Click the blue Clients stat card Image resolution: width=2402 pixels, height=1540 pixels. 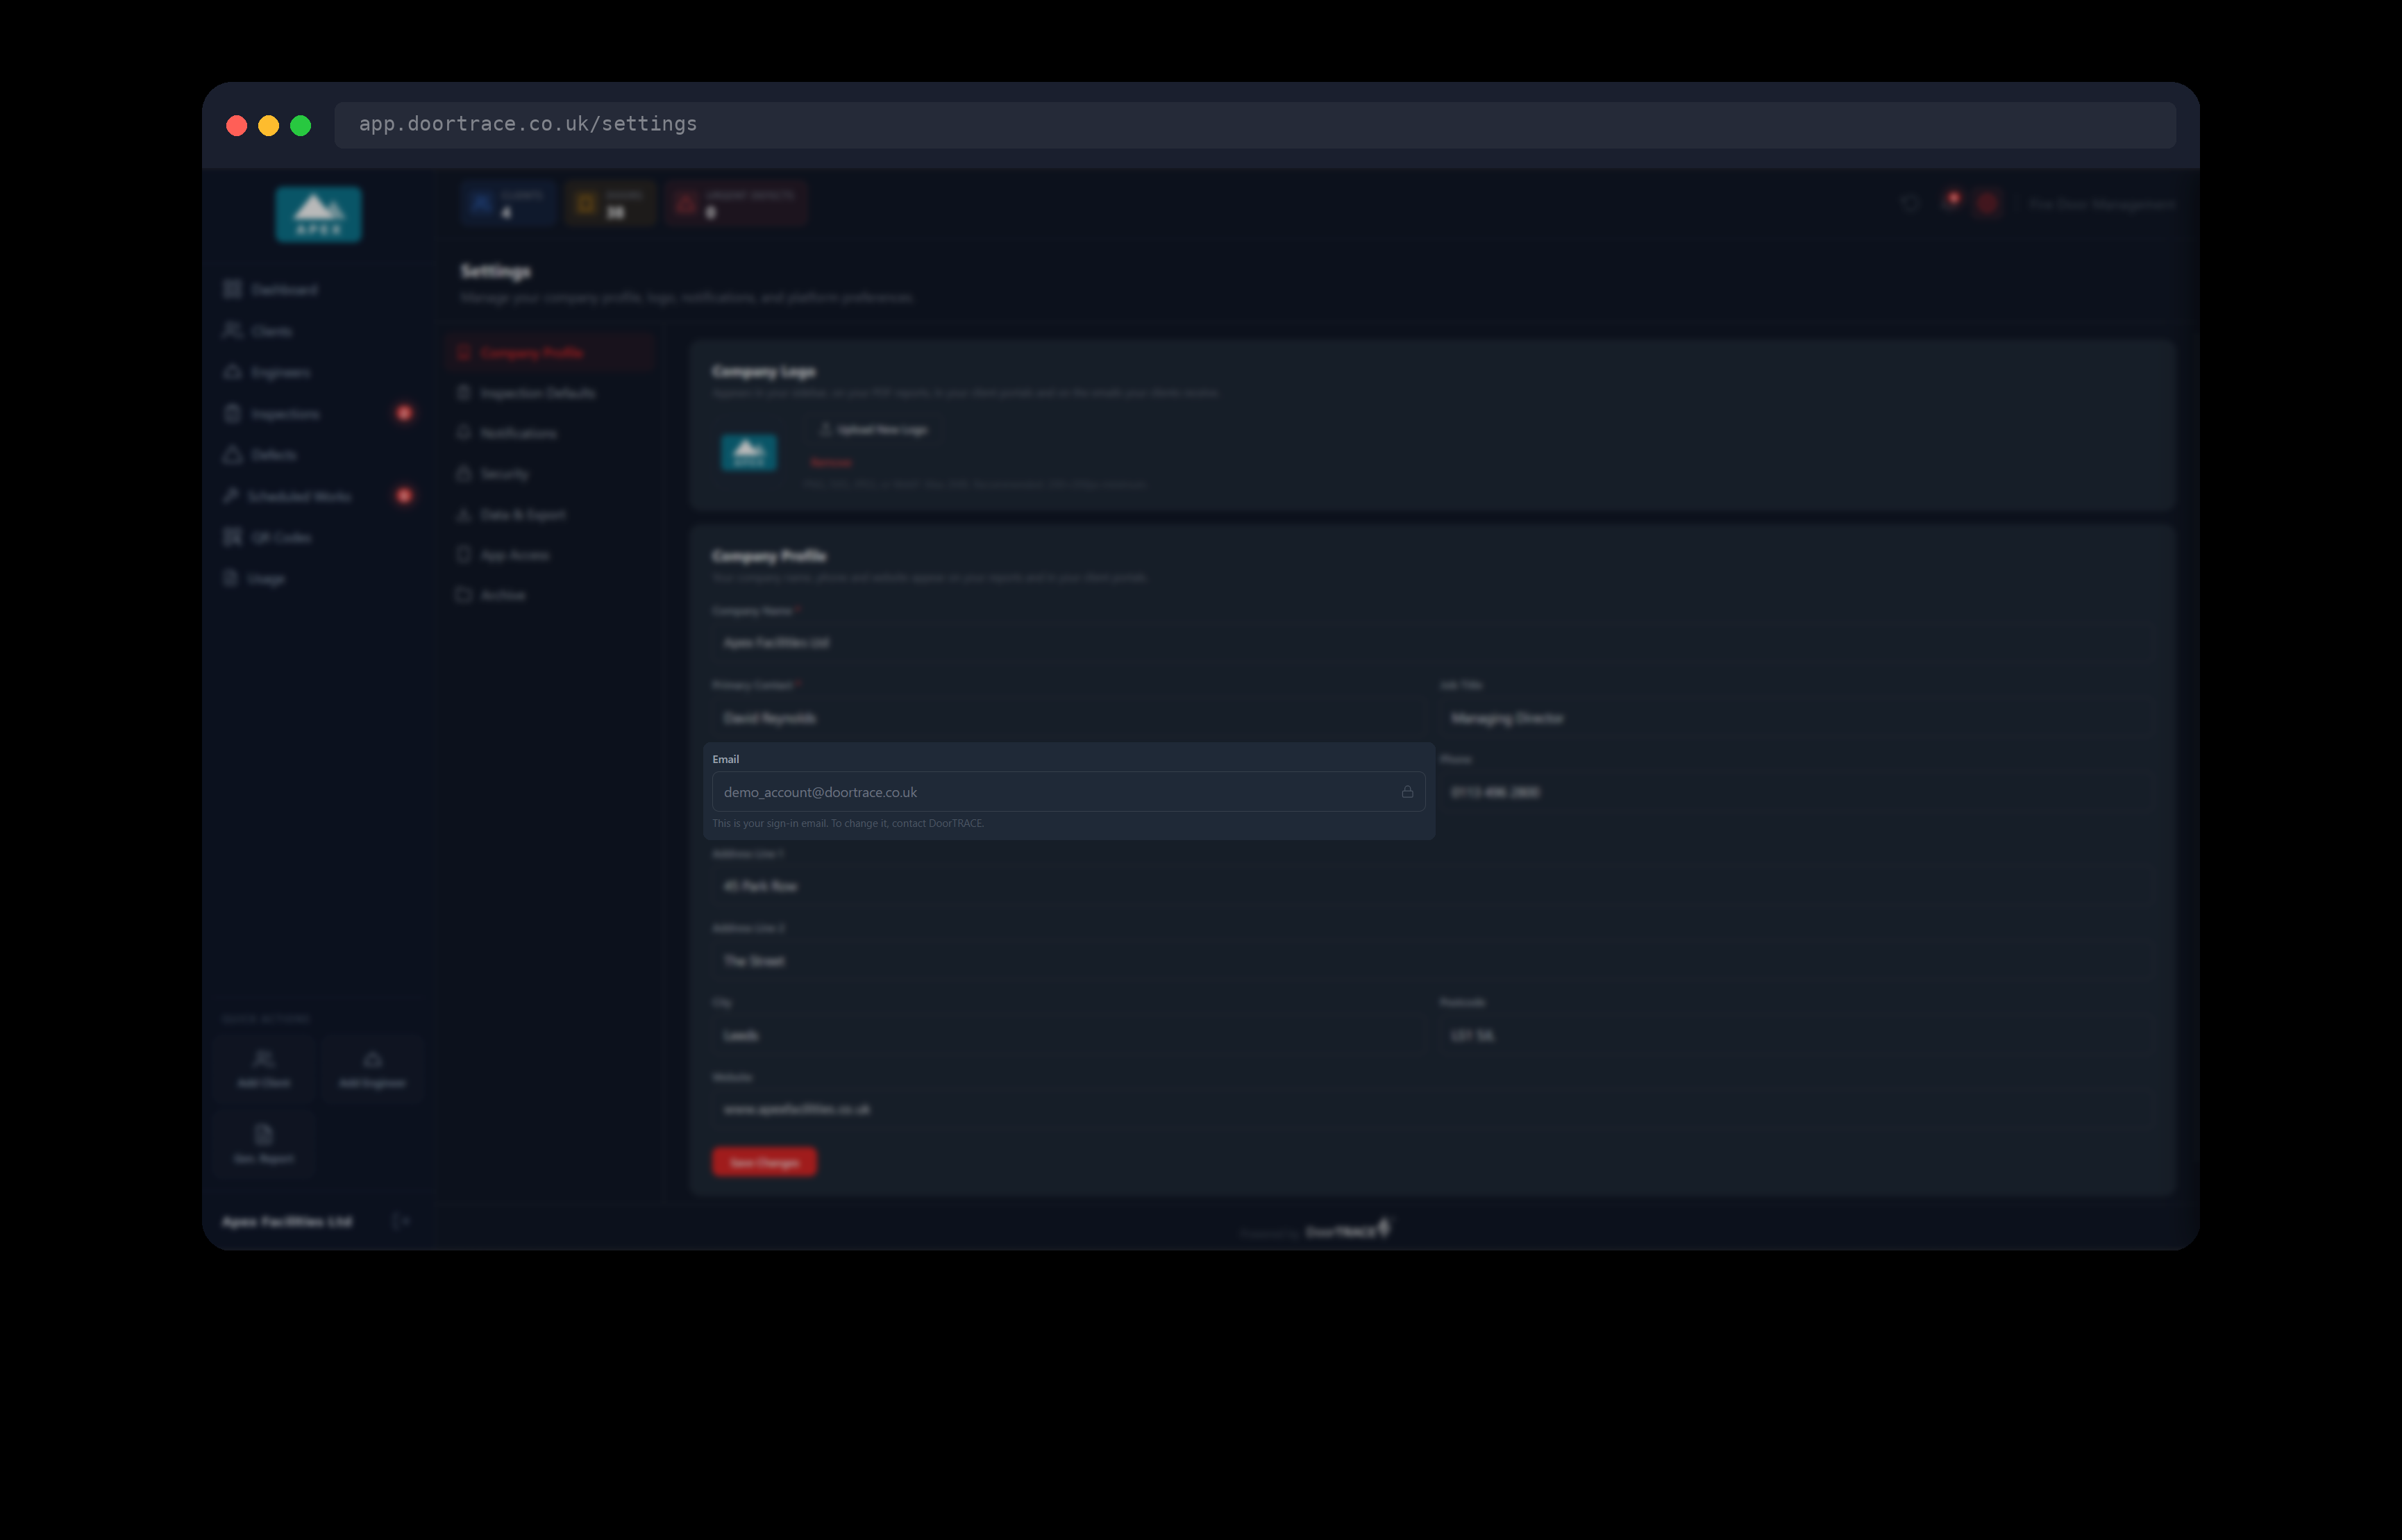[x=507, y=204]
